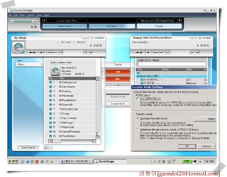227x177 pixels.
Task: Click My Library playback seek bar
Action: (x=73, y=52)
